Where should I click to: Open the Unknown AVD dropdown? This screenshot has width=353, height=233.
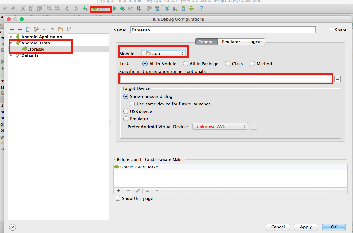point(220,126)
